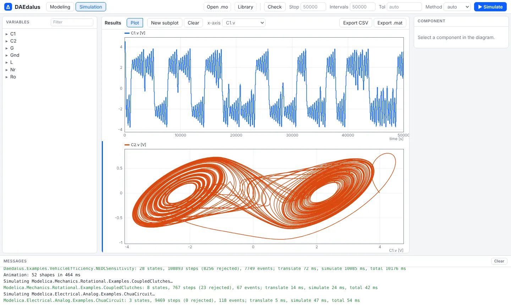Viewport: 511px width, 305px height.
Task: Click the 'Simulating Modelica.Electrical.Analog.Examples.ChuaCircuit…' message
Action: tap(79, 294)
